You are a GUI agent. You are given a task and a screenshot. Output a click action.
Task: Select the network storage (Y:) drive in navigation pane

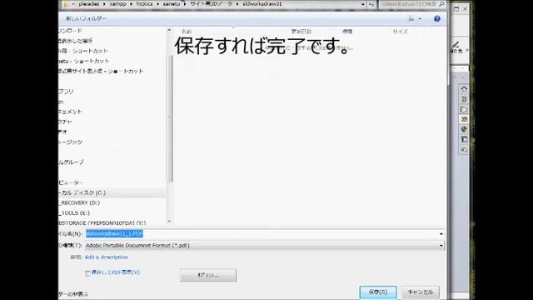pyautogui.click(x=102, y=223)
